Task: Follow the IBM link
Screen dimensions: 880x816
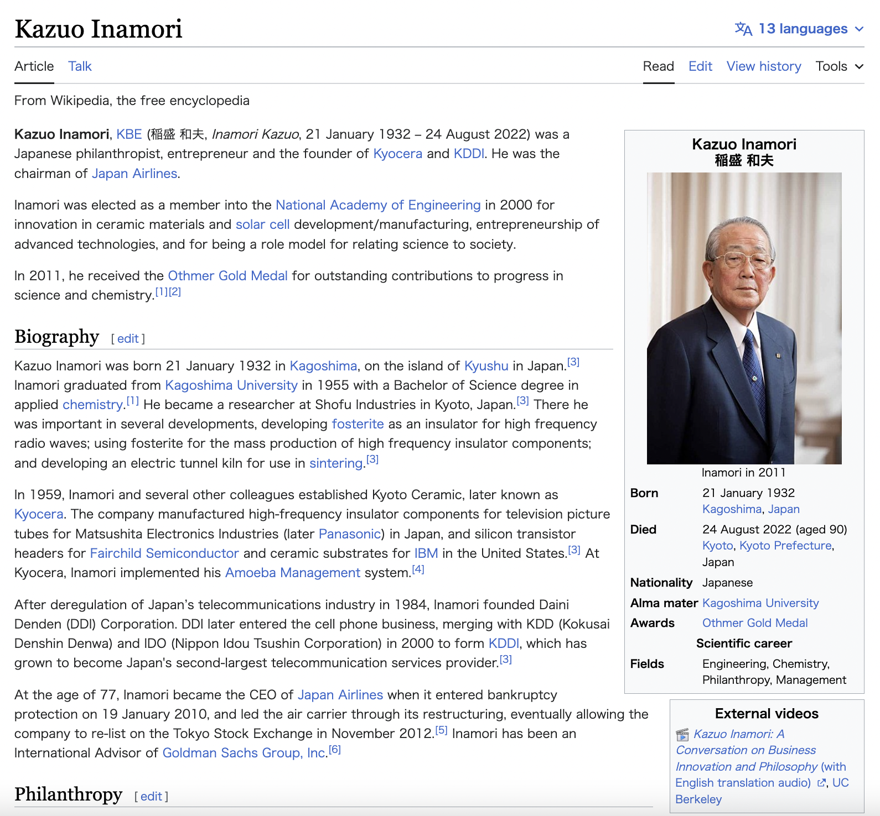Action: pos(426,553)
